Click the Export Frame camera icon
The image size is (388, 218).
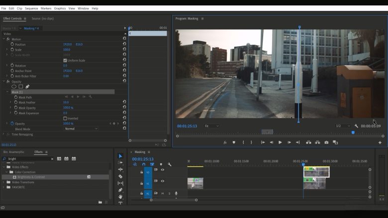326,143
